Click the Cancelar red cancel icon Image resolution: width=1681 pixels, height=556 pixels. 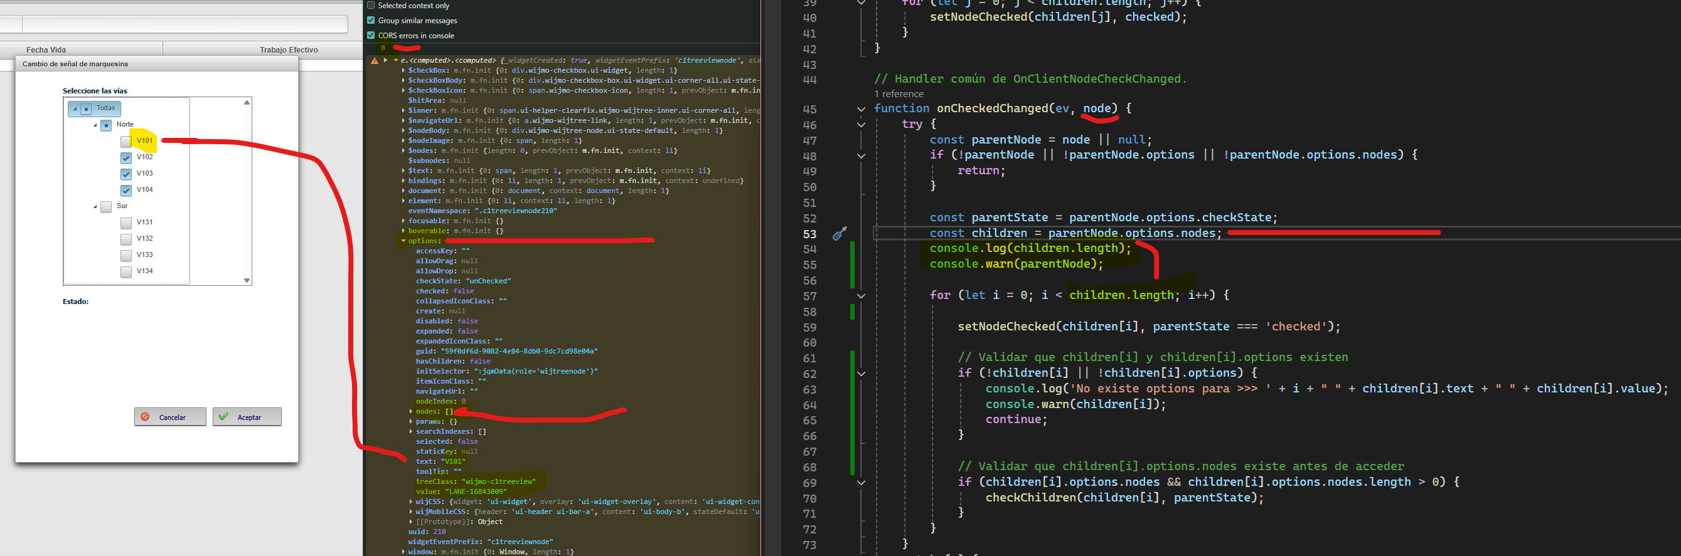[x=146, y=416]
